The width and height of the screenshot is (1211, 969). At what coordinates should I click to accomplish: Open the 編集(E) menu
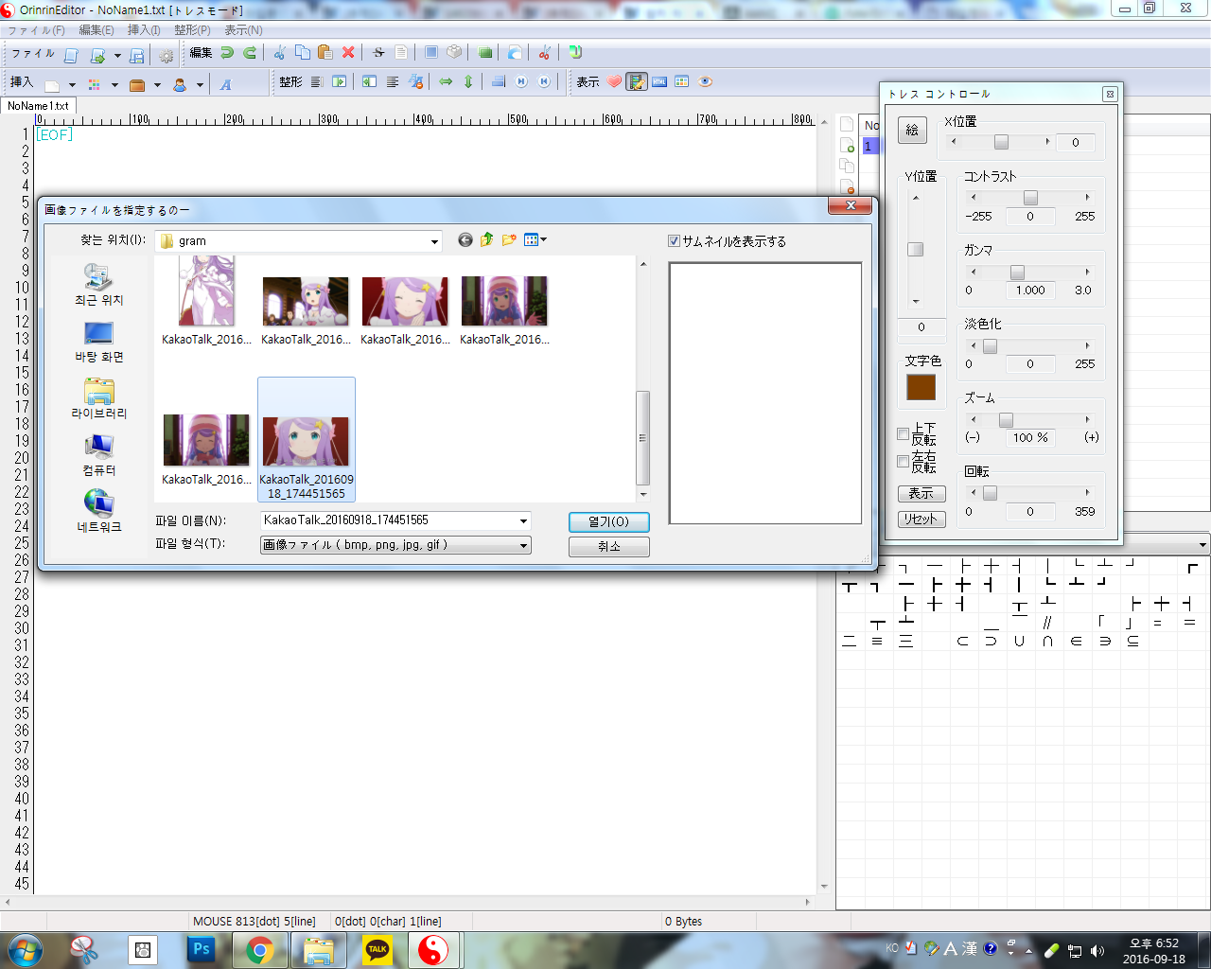click(96, 30)
